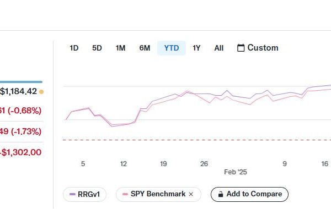The height and width of the screenshot is (209, 331).
Task: Click the lock icon on Add to Compare
Action: click(x=221, y=194)
